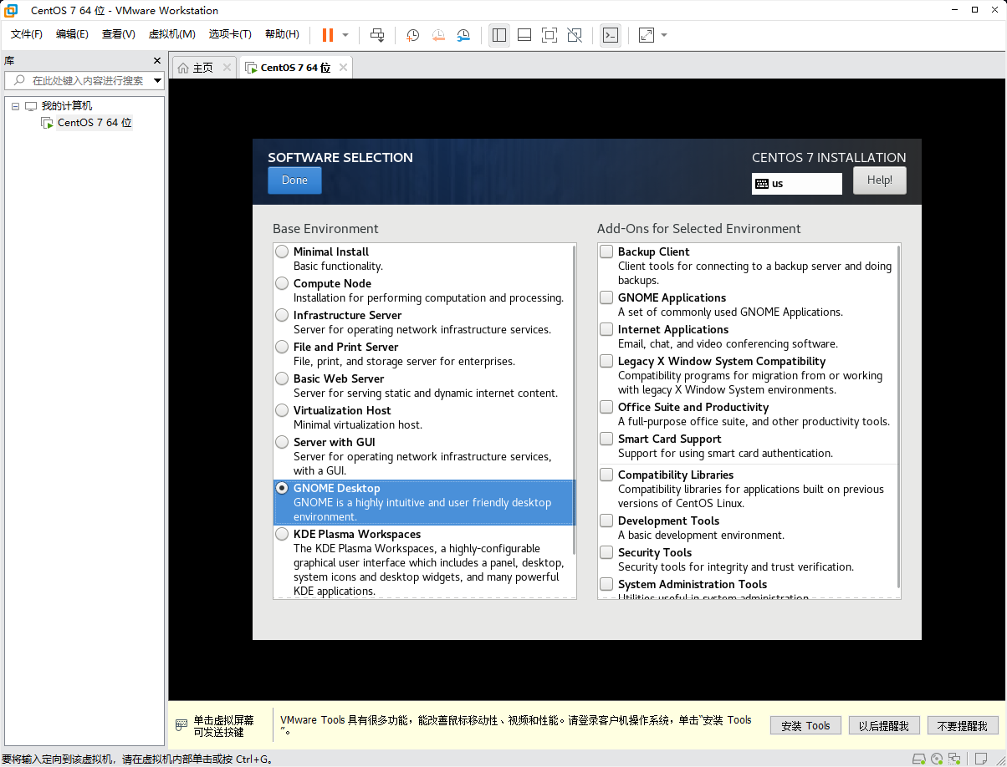Check the GNOME Applications add-on
1007x767 pixels.
(x=606, y=297)
